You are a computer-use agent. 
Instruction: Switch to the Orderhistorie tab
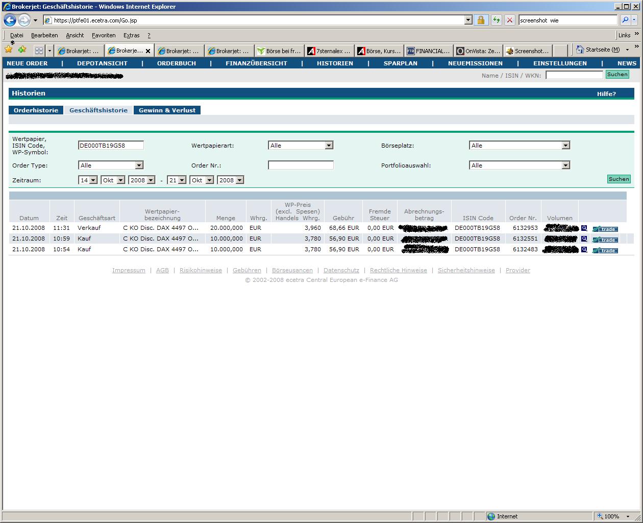[x=36, y=110]
